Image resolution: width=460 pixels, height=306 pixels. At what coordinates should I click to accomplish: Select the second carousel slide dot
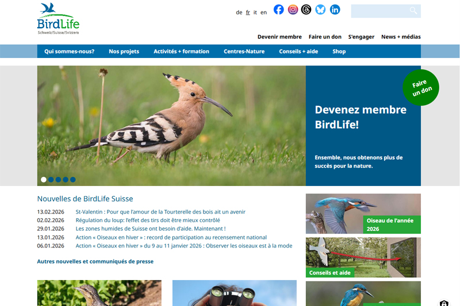coord(51,180)
